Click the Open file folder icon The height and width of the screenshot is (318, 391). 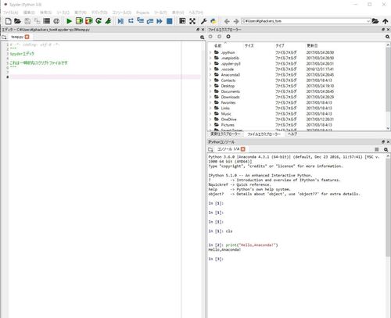tap(17, 21)
